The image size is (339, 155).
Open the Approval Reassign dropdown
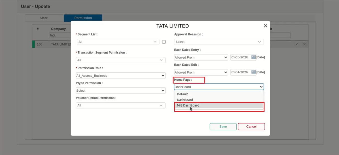click(x=219, y=42)
